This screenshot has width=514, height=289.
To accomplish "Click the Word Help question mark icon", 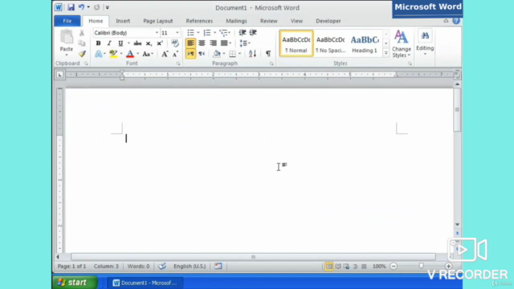I will (456, 21).
